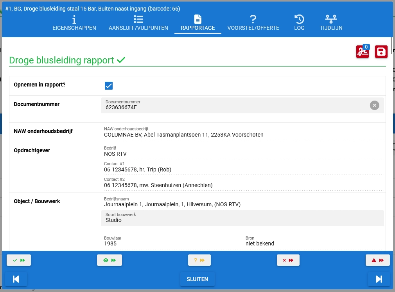Go to next item with skip-forward button
Viewport: 395px width, 292px height.
click(x=379, y=279)
